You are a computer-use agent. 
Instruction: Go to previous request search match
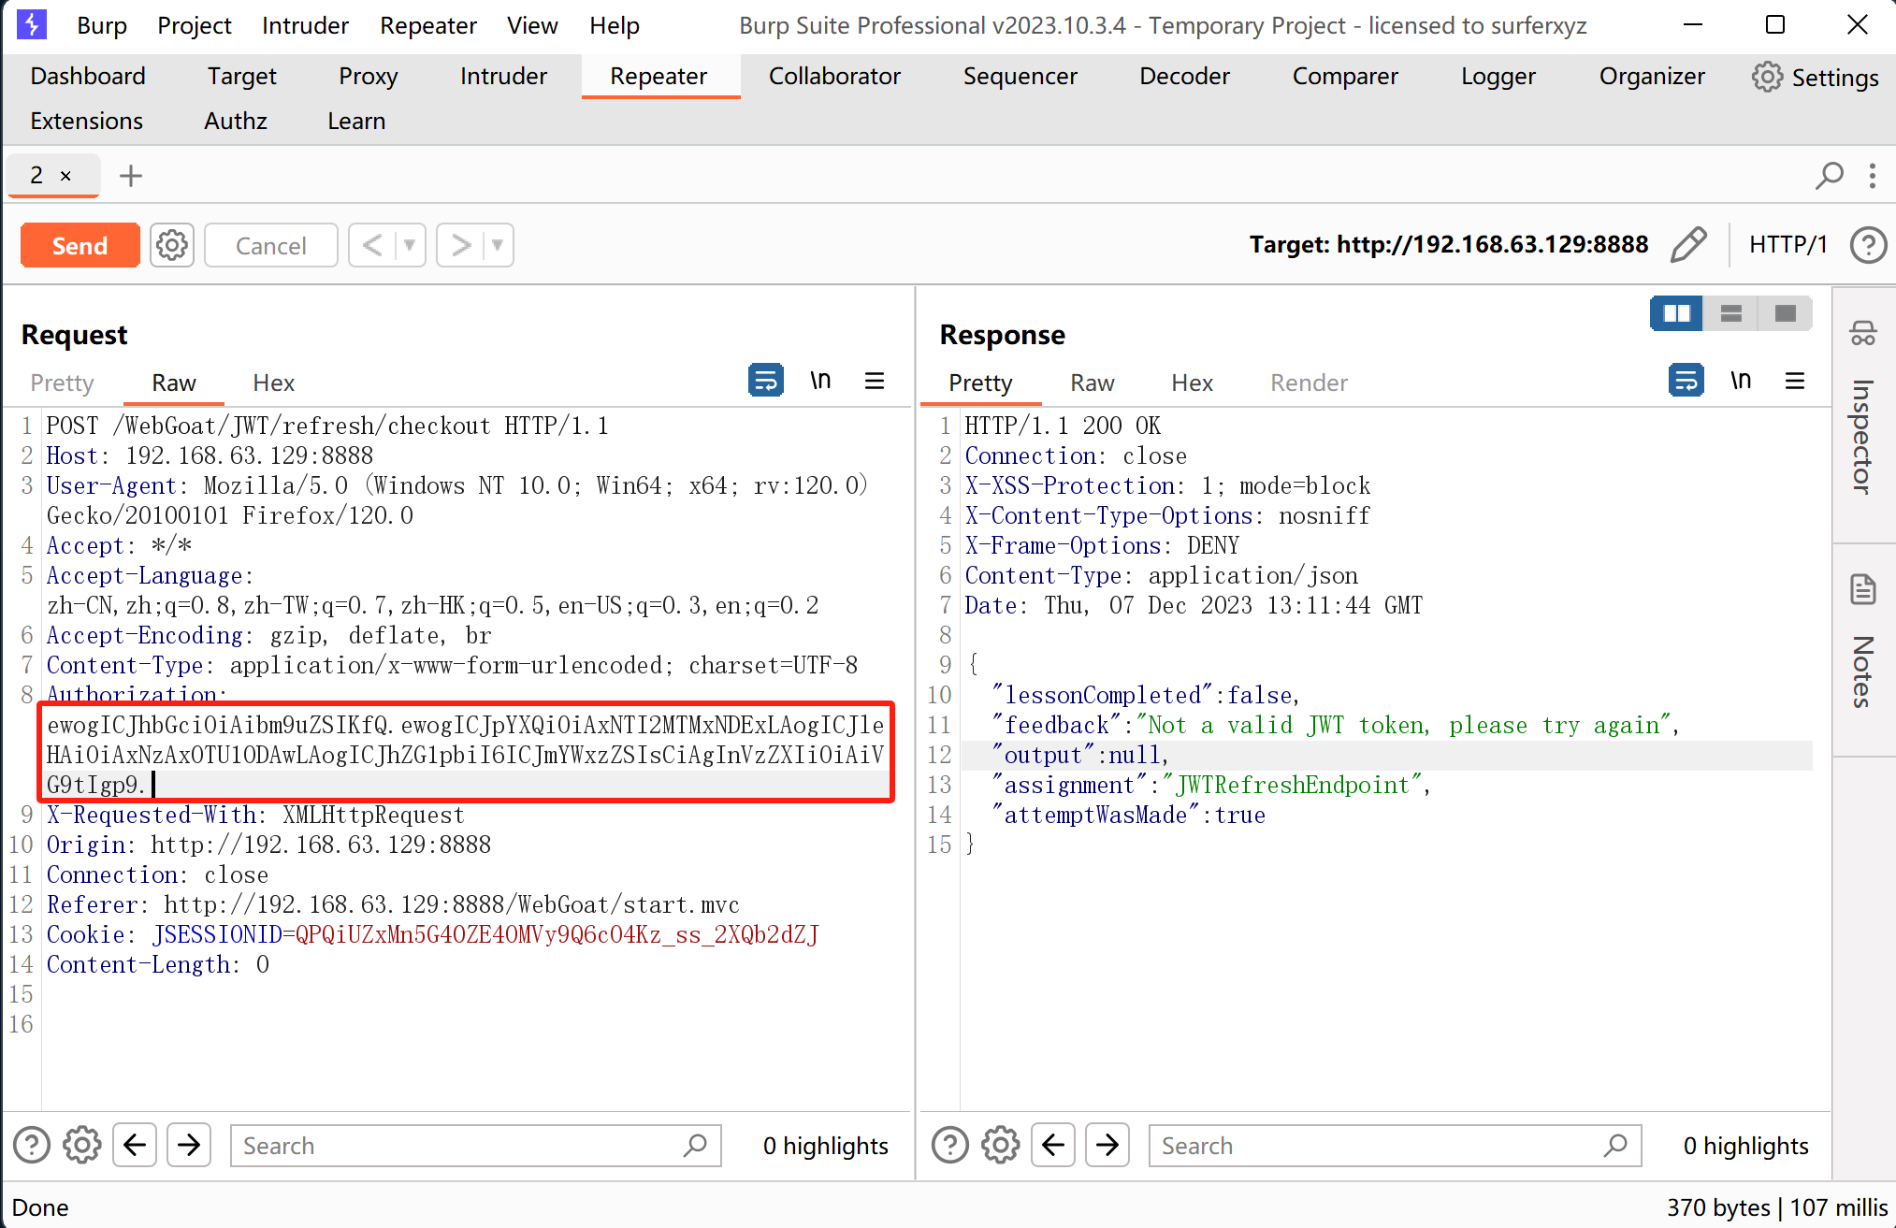135,1145
